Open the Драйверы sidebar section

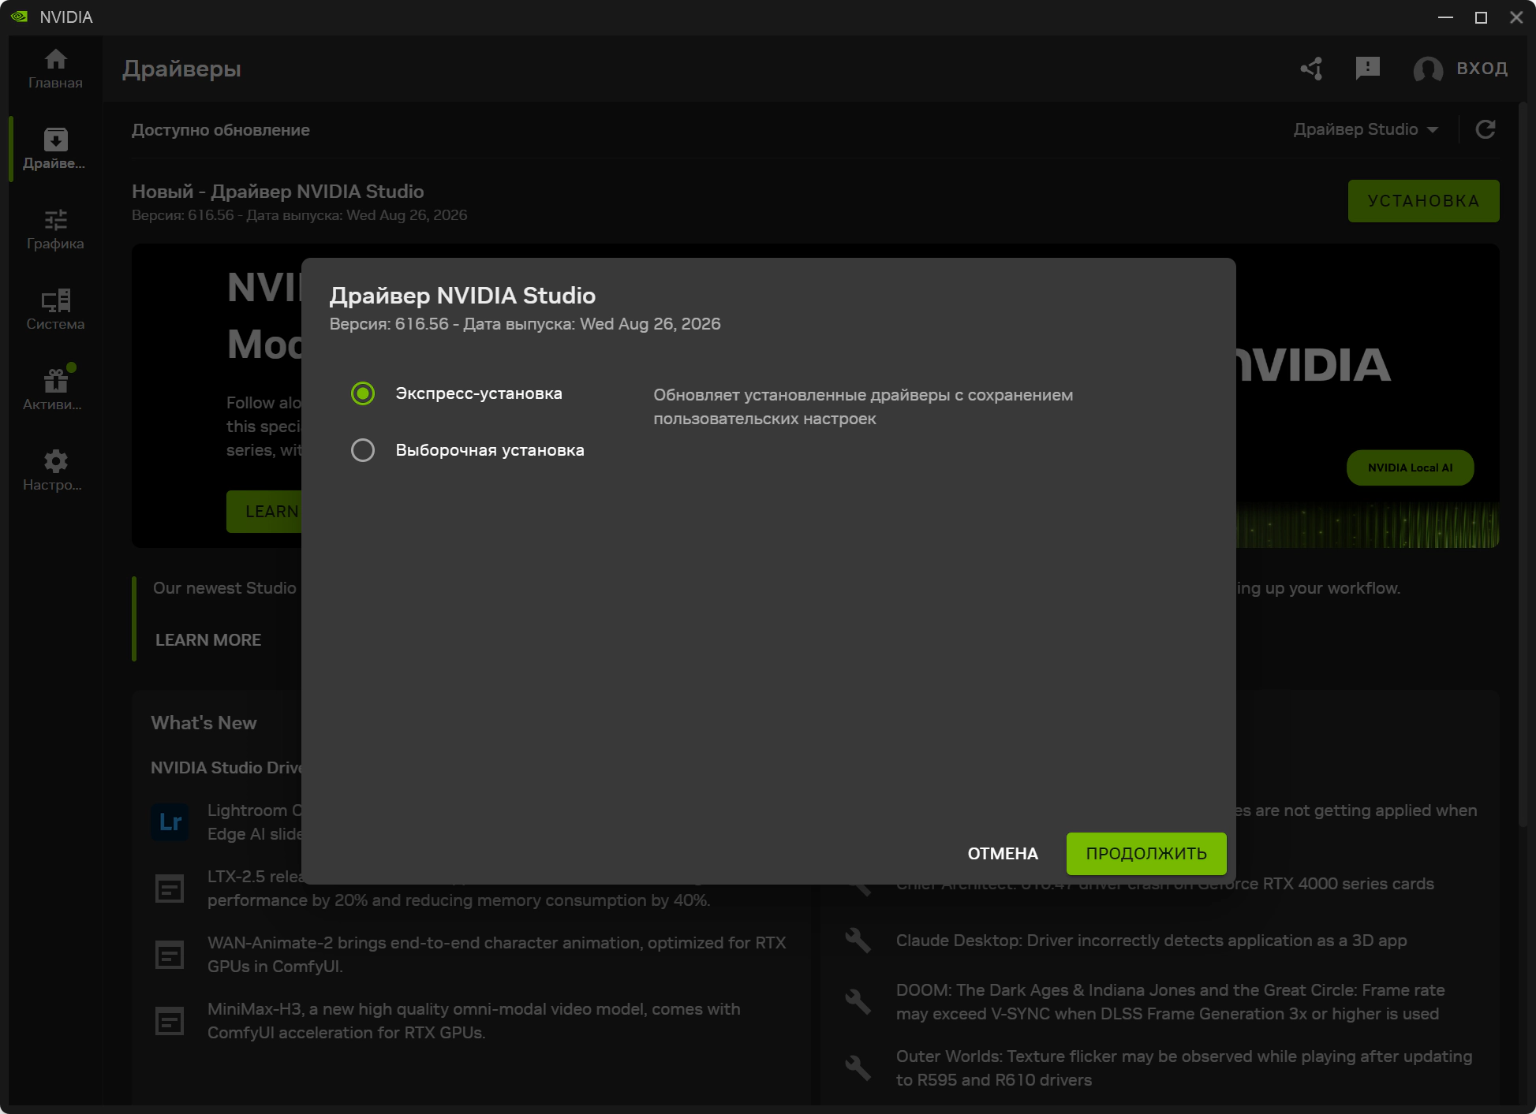tap(55, 149)
